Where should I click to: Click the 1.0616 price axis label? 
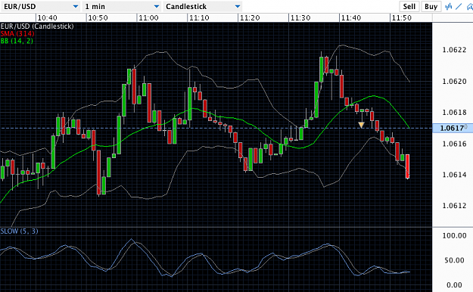454,144
